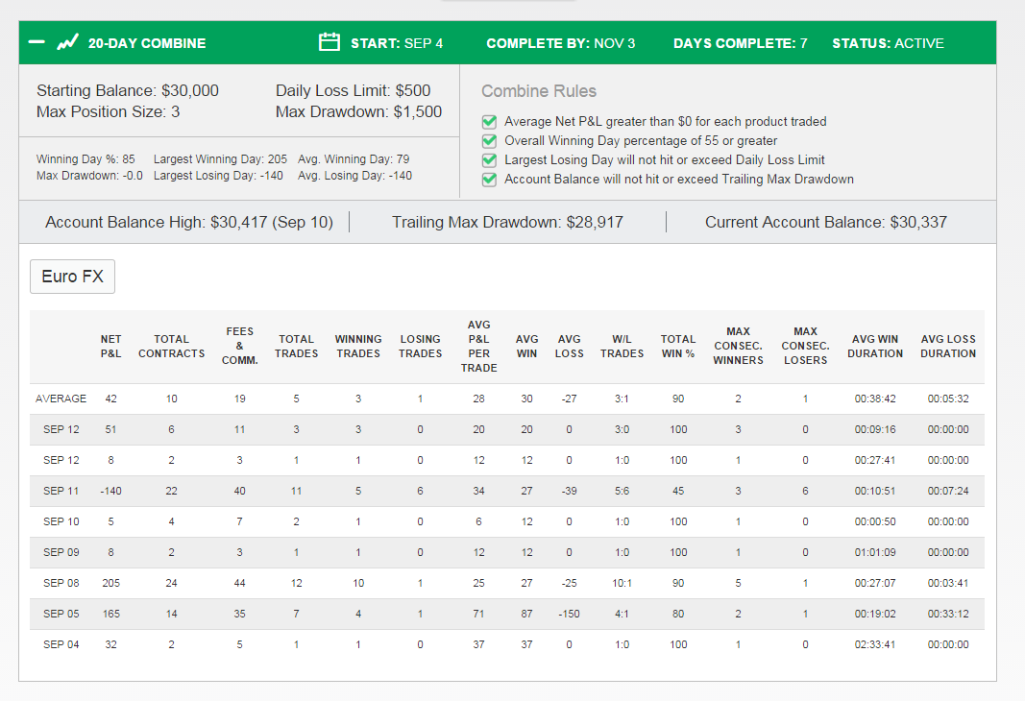Click the AVG LOSS column header
Viewport: 1025px width, 701px height.
pyautogui.click(x=570, y=347)
